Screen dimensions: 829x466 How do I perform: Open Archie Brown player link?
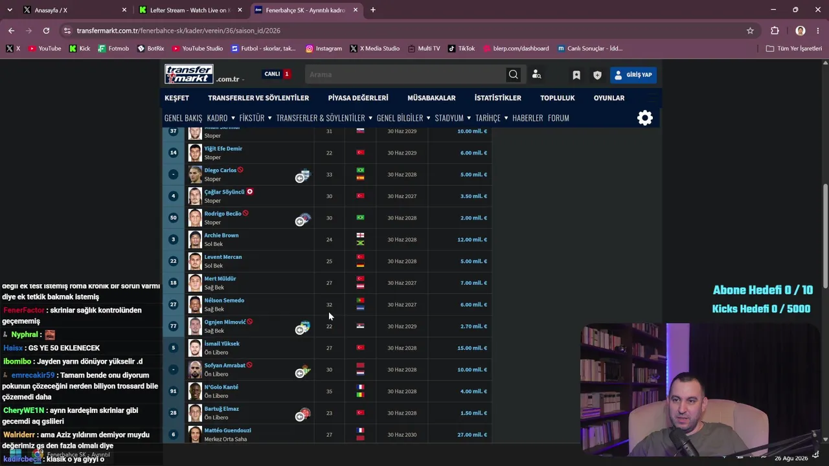(221, 236)
